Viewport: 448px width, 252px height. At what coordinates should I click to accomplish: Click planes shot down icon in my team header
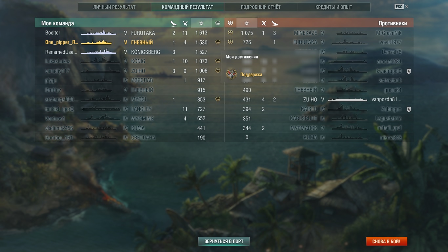[x=185, y=23]
